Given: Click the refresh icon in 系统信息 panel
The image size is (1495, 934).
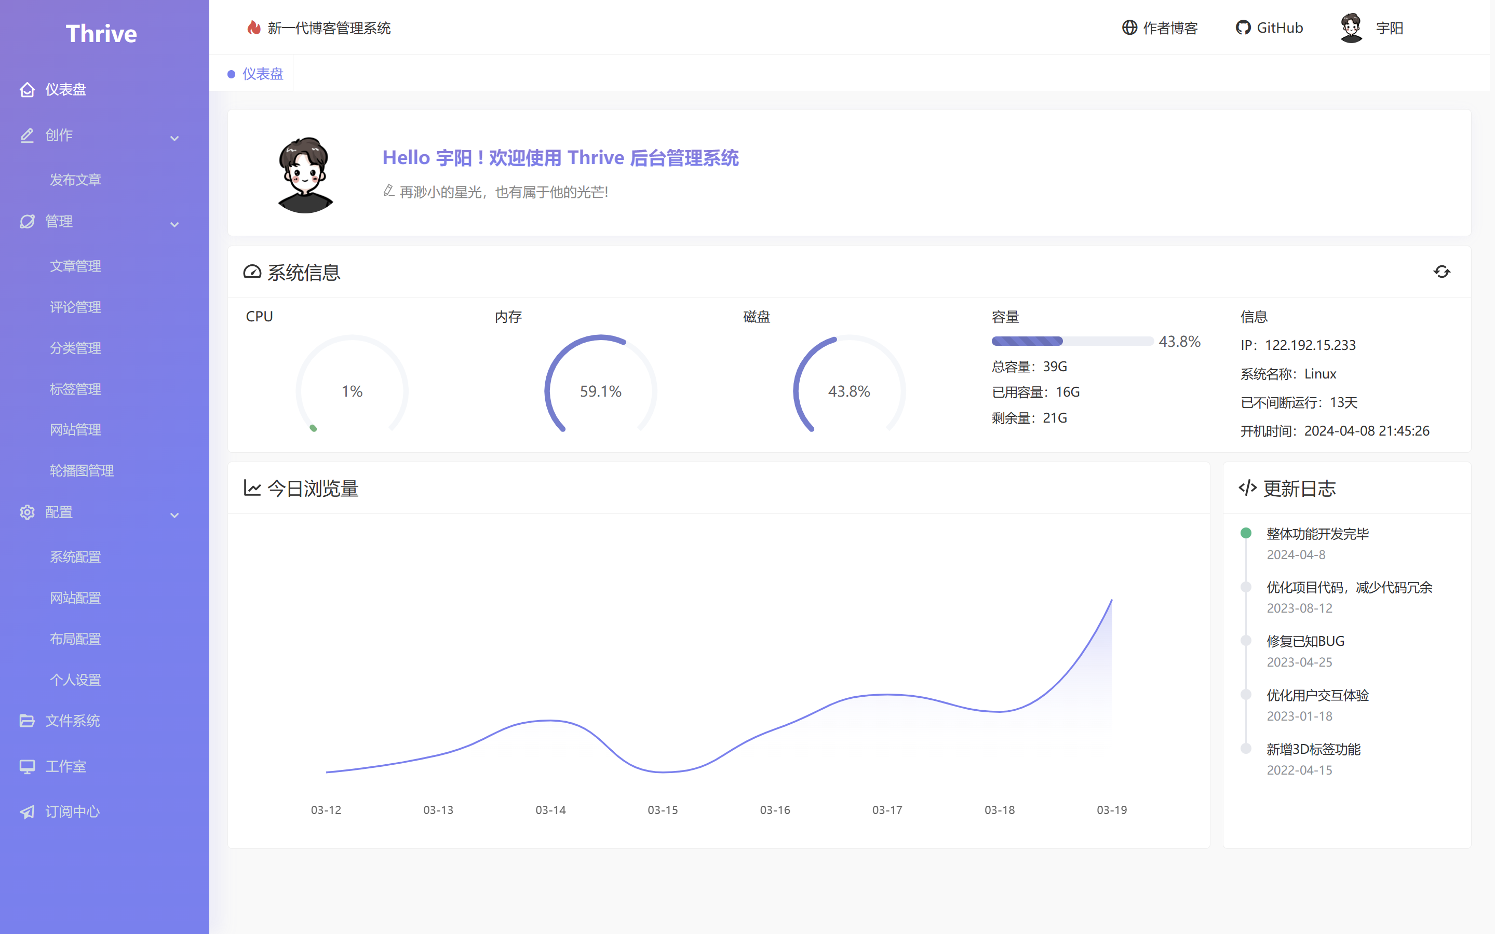Looking at the screenshot, I should (1441, 272).
